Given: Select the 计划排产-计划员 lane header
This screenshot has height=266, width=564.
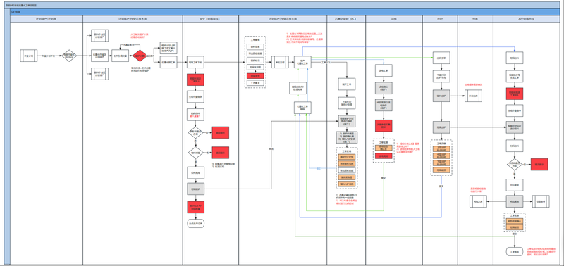Looking at the screenshot, I should (x=47, y=19).
